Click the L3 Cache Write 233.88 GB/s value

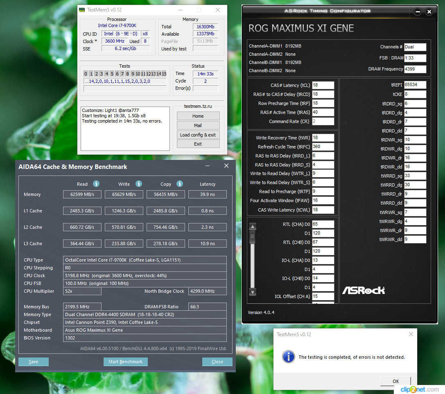click(x=124, y=244)
